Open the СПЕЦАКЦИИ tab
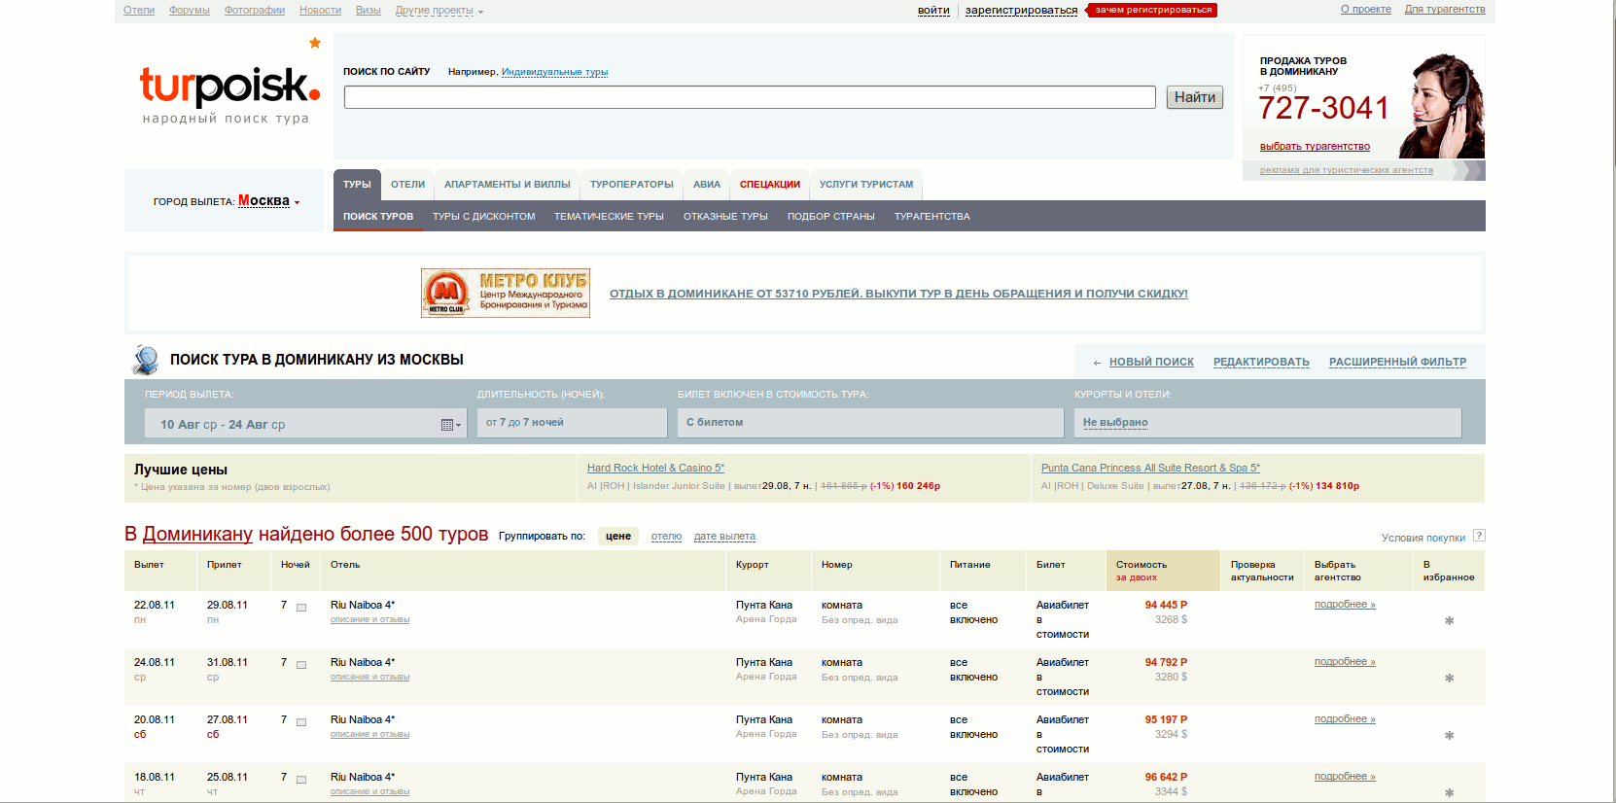The height and width of the screenshot is (803, 1616). point(770,185)
